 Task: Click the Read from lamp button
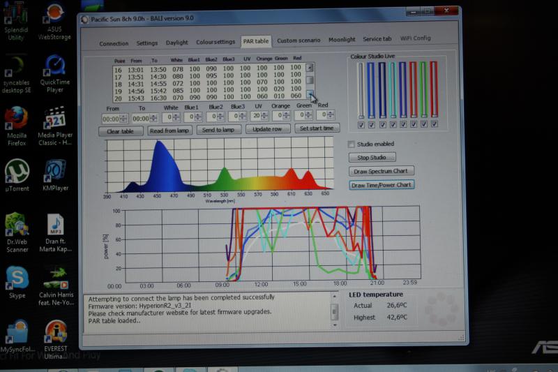[x=169, y=130]
